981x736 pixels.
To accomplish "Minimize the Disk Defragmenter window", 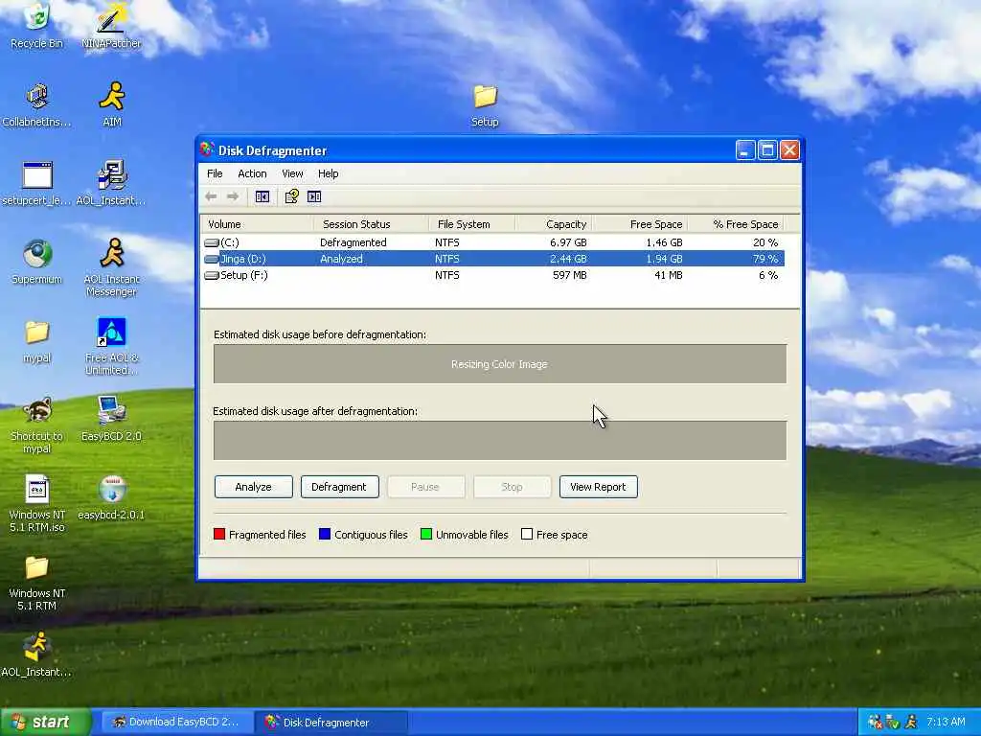I will [745, 150].
